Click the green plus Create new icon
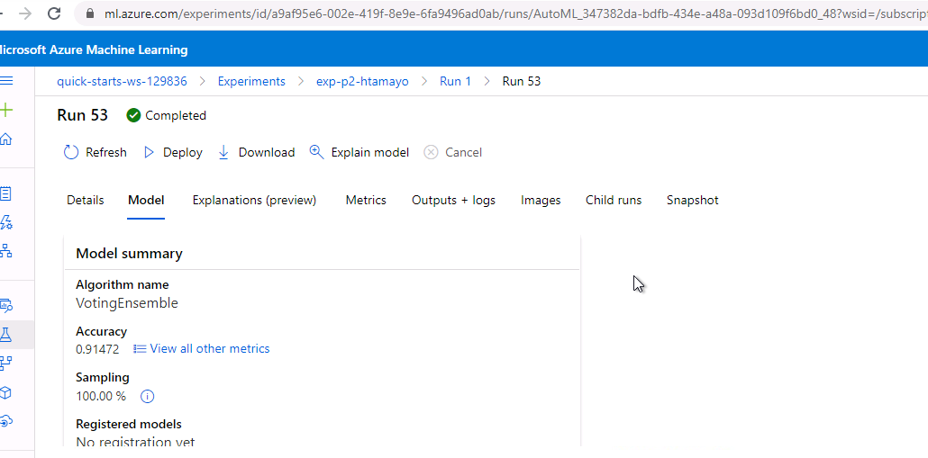 pos(6,110)
